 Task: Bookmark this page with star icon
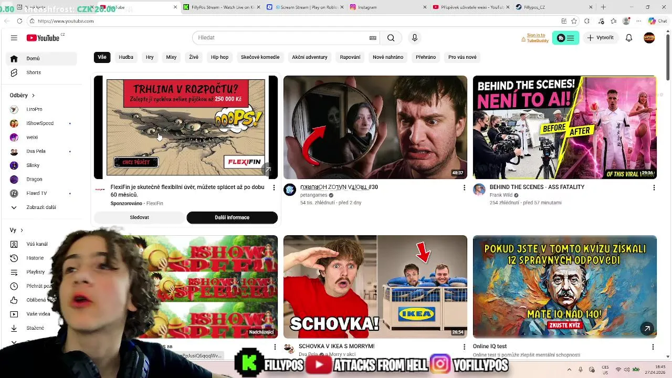tap(574, 21)
